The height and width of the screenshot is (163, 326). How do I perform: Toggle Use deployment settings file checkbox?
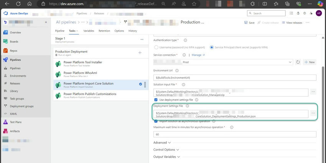coord(156,100)
